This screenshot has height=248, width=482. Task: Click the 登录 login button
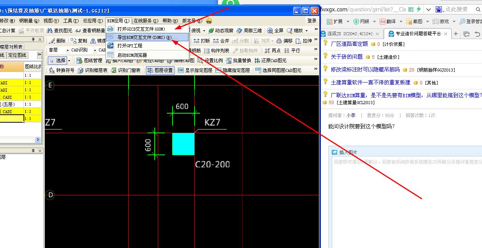pos(312,21)
